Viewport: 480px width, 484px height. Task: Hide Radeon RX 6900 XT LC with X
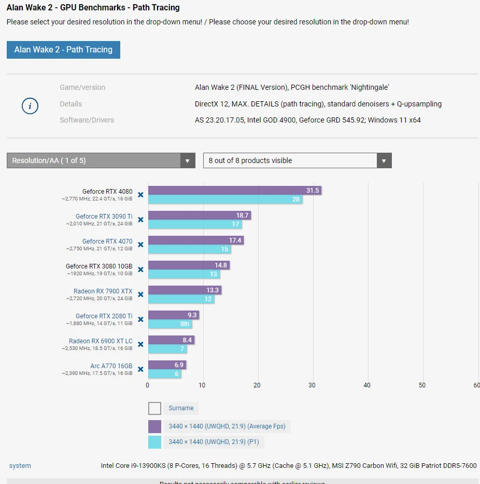click(x=140, y=344)
